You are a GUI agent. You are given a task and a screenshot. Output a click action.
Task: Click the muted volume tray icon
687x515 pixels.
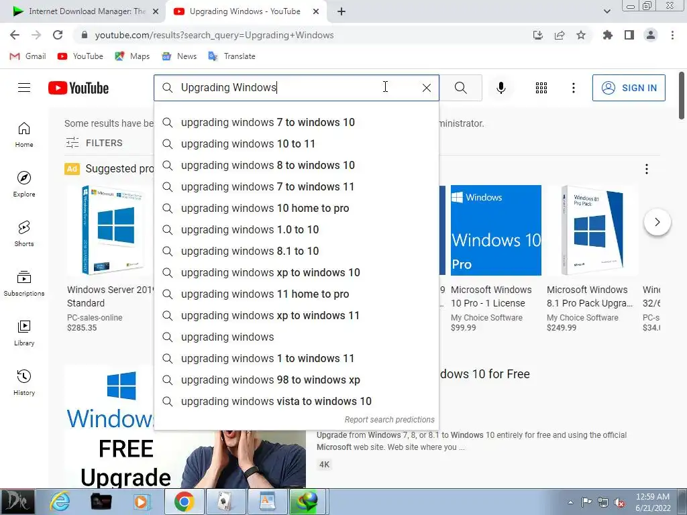pyautogui.click(x=619, y=503)
